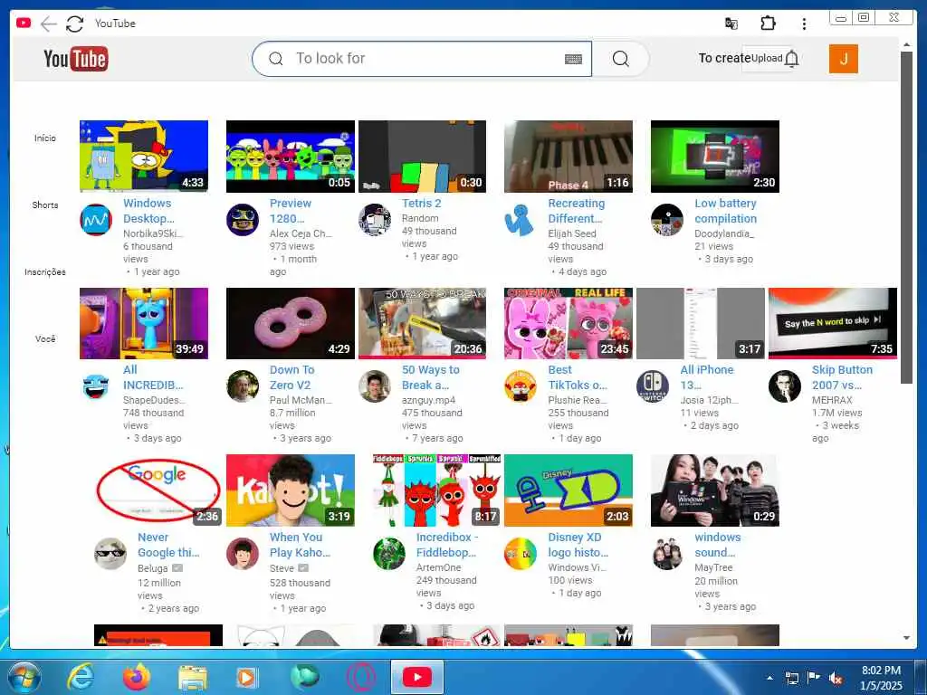
Task: Play All iPhone 13 3:17 thumbnail
Action: tap(701, 323)
